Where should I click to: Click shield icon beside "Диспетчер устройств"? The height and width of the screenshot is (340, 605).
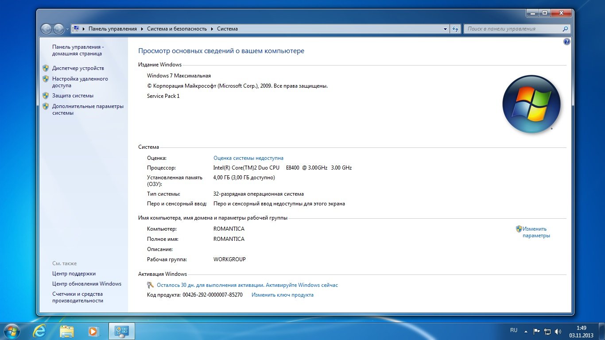[x=46, y=68]
